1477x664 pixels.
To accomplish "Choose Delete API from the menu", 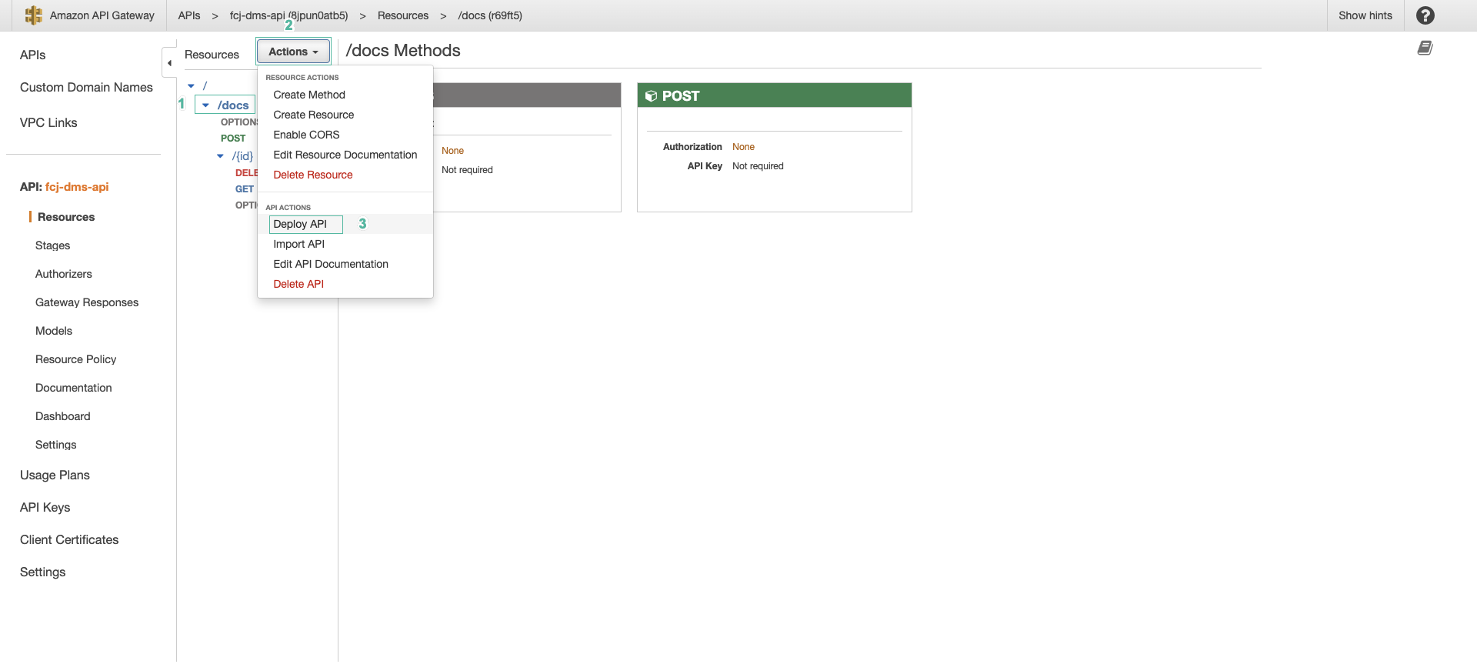I will pyautogui.click(x=298, y=284).
